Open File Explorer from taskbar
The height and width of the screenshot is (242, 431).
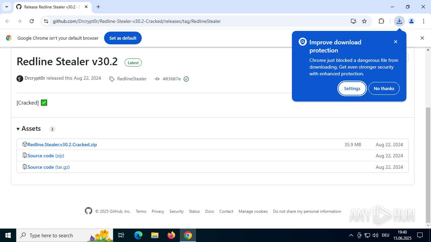pyautogui.click(x=155, y=235)
